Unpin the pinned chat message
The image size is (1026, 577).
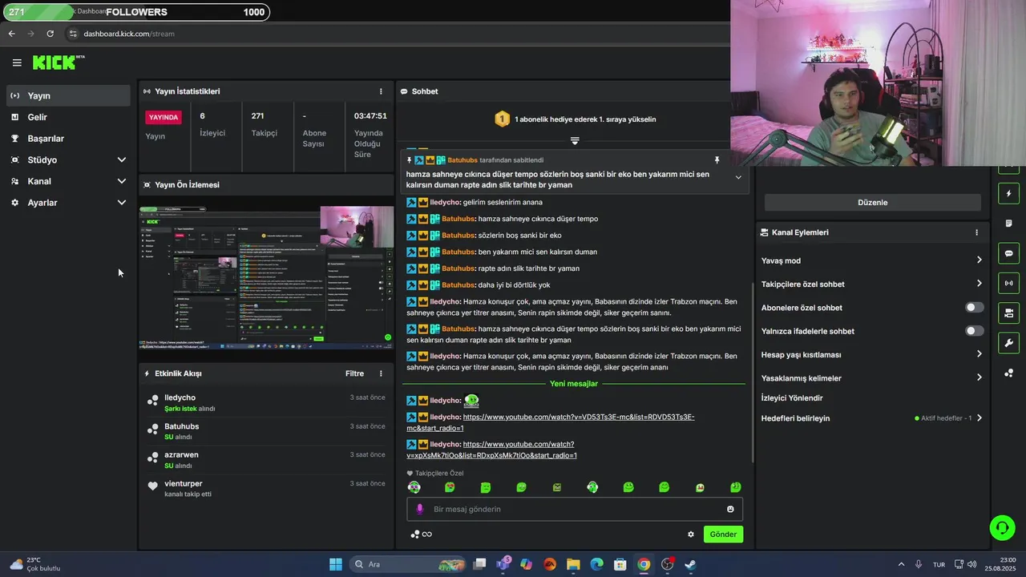point(717,160)
